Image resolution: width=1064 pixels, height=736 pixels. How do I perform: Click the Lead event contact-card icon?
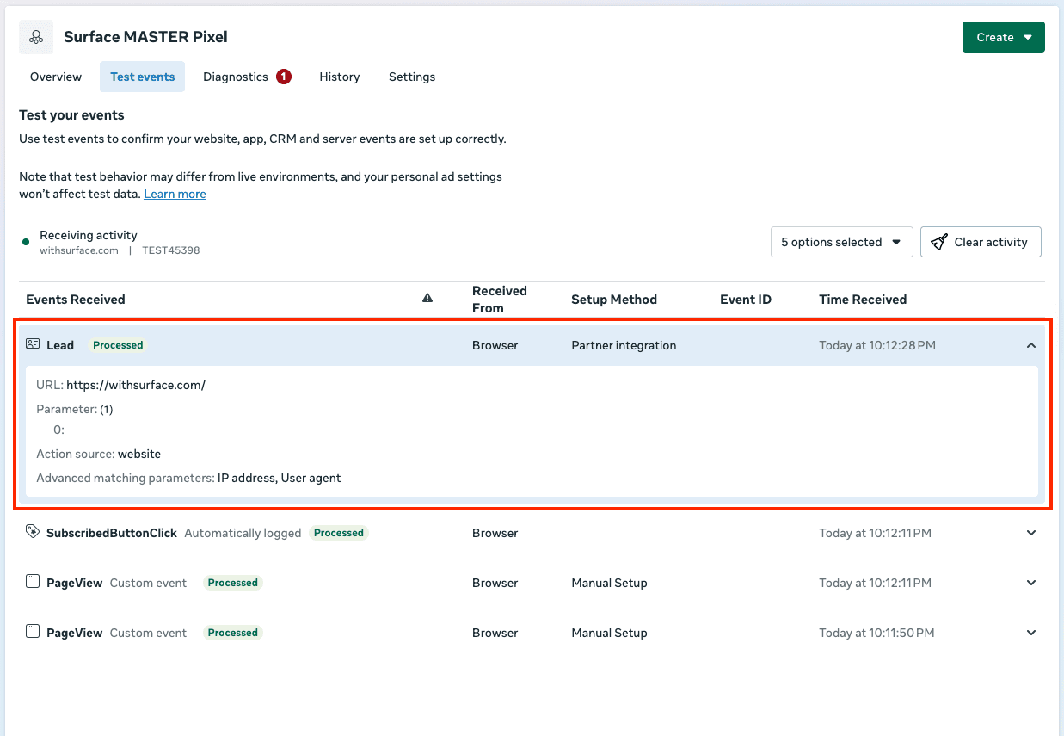[33, 343]
